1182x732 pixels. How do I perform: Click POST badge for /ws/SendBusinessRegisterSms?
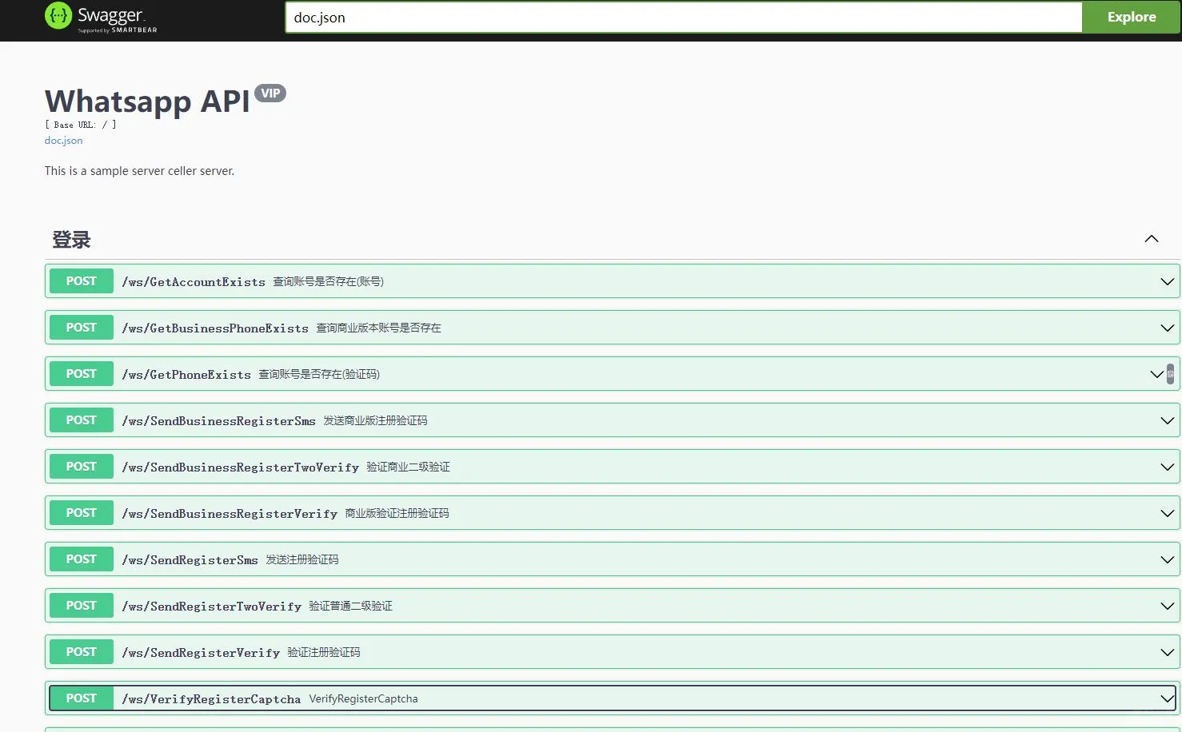82,420
